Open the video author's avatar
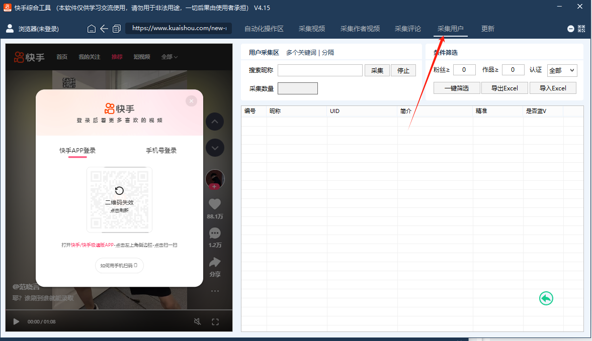The width and height of the screenshot is (592, 341). [x=215, y=179]
